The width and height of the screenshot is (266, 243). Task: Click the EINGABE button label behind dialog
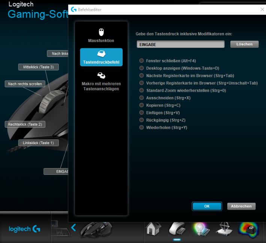pyautogui.click(x=56, y=171)
